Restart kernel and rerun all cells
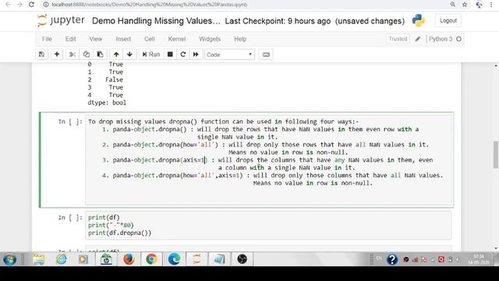 pyautogui.click(x=196, y=55)
